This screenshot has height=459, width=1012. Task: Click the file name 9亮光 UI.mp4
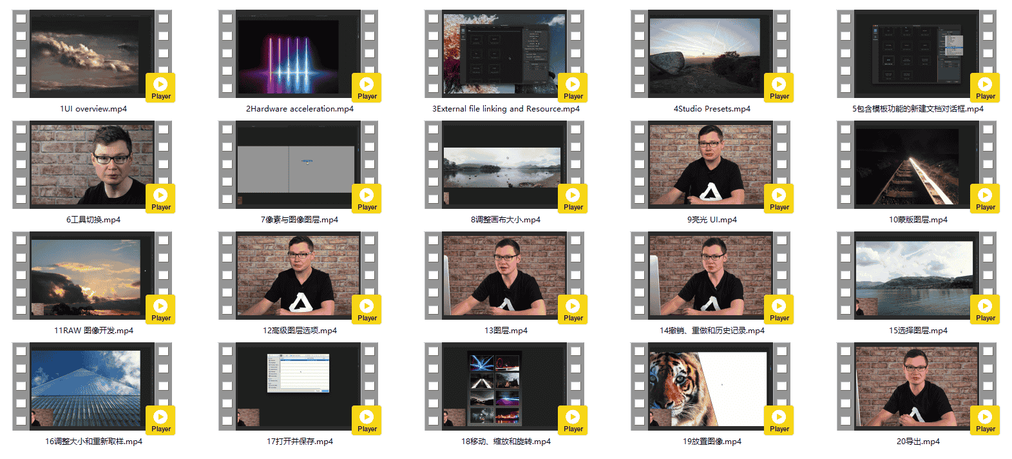tap(712, 220)
